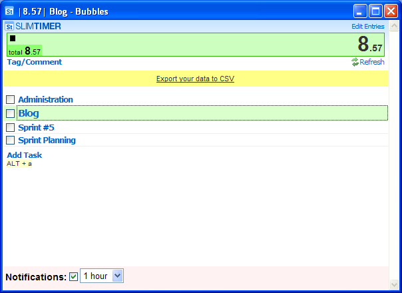Screen dimensions: 402x293
Task: Check the Blog task checkbox
Action: click(10, 113)
